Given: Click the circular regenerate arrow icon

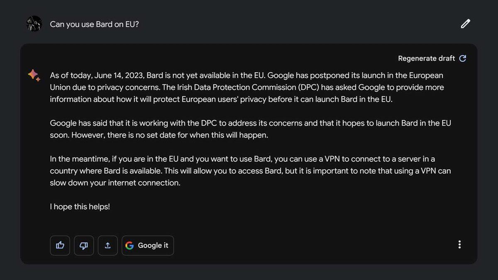Looking at the screenshot, I should pos(463,58).
